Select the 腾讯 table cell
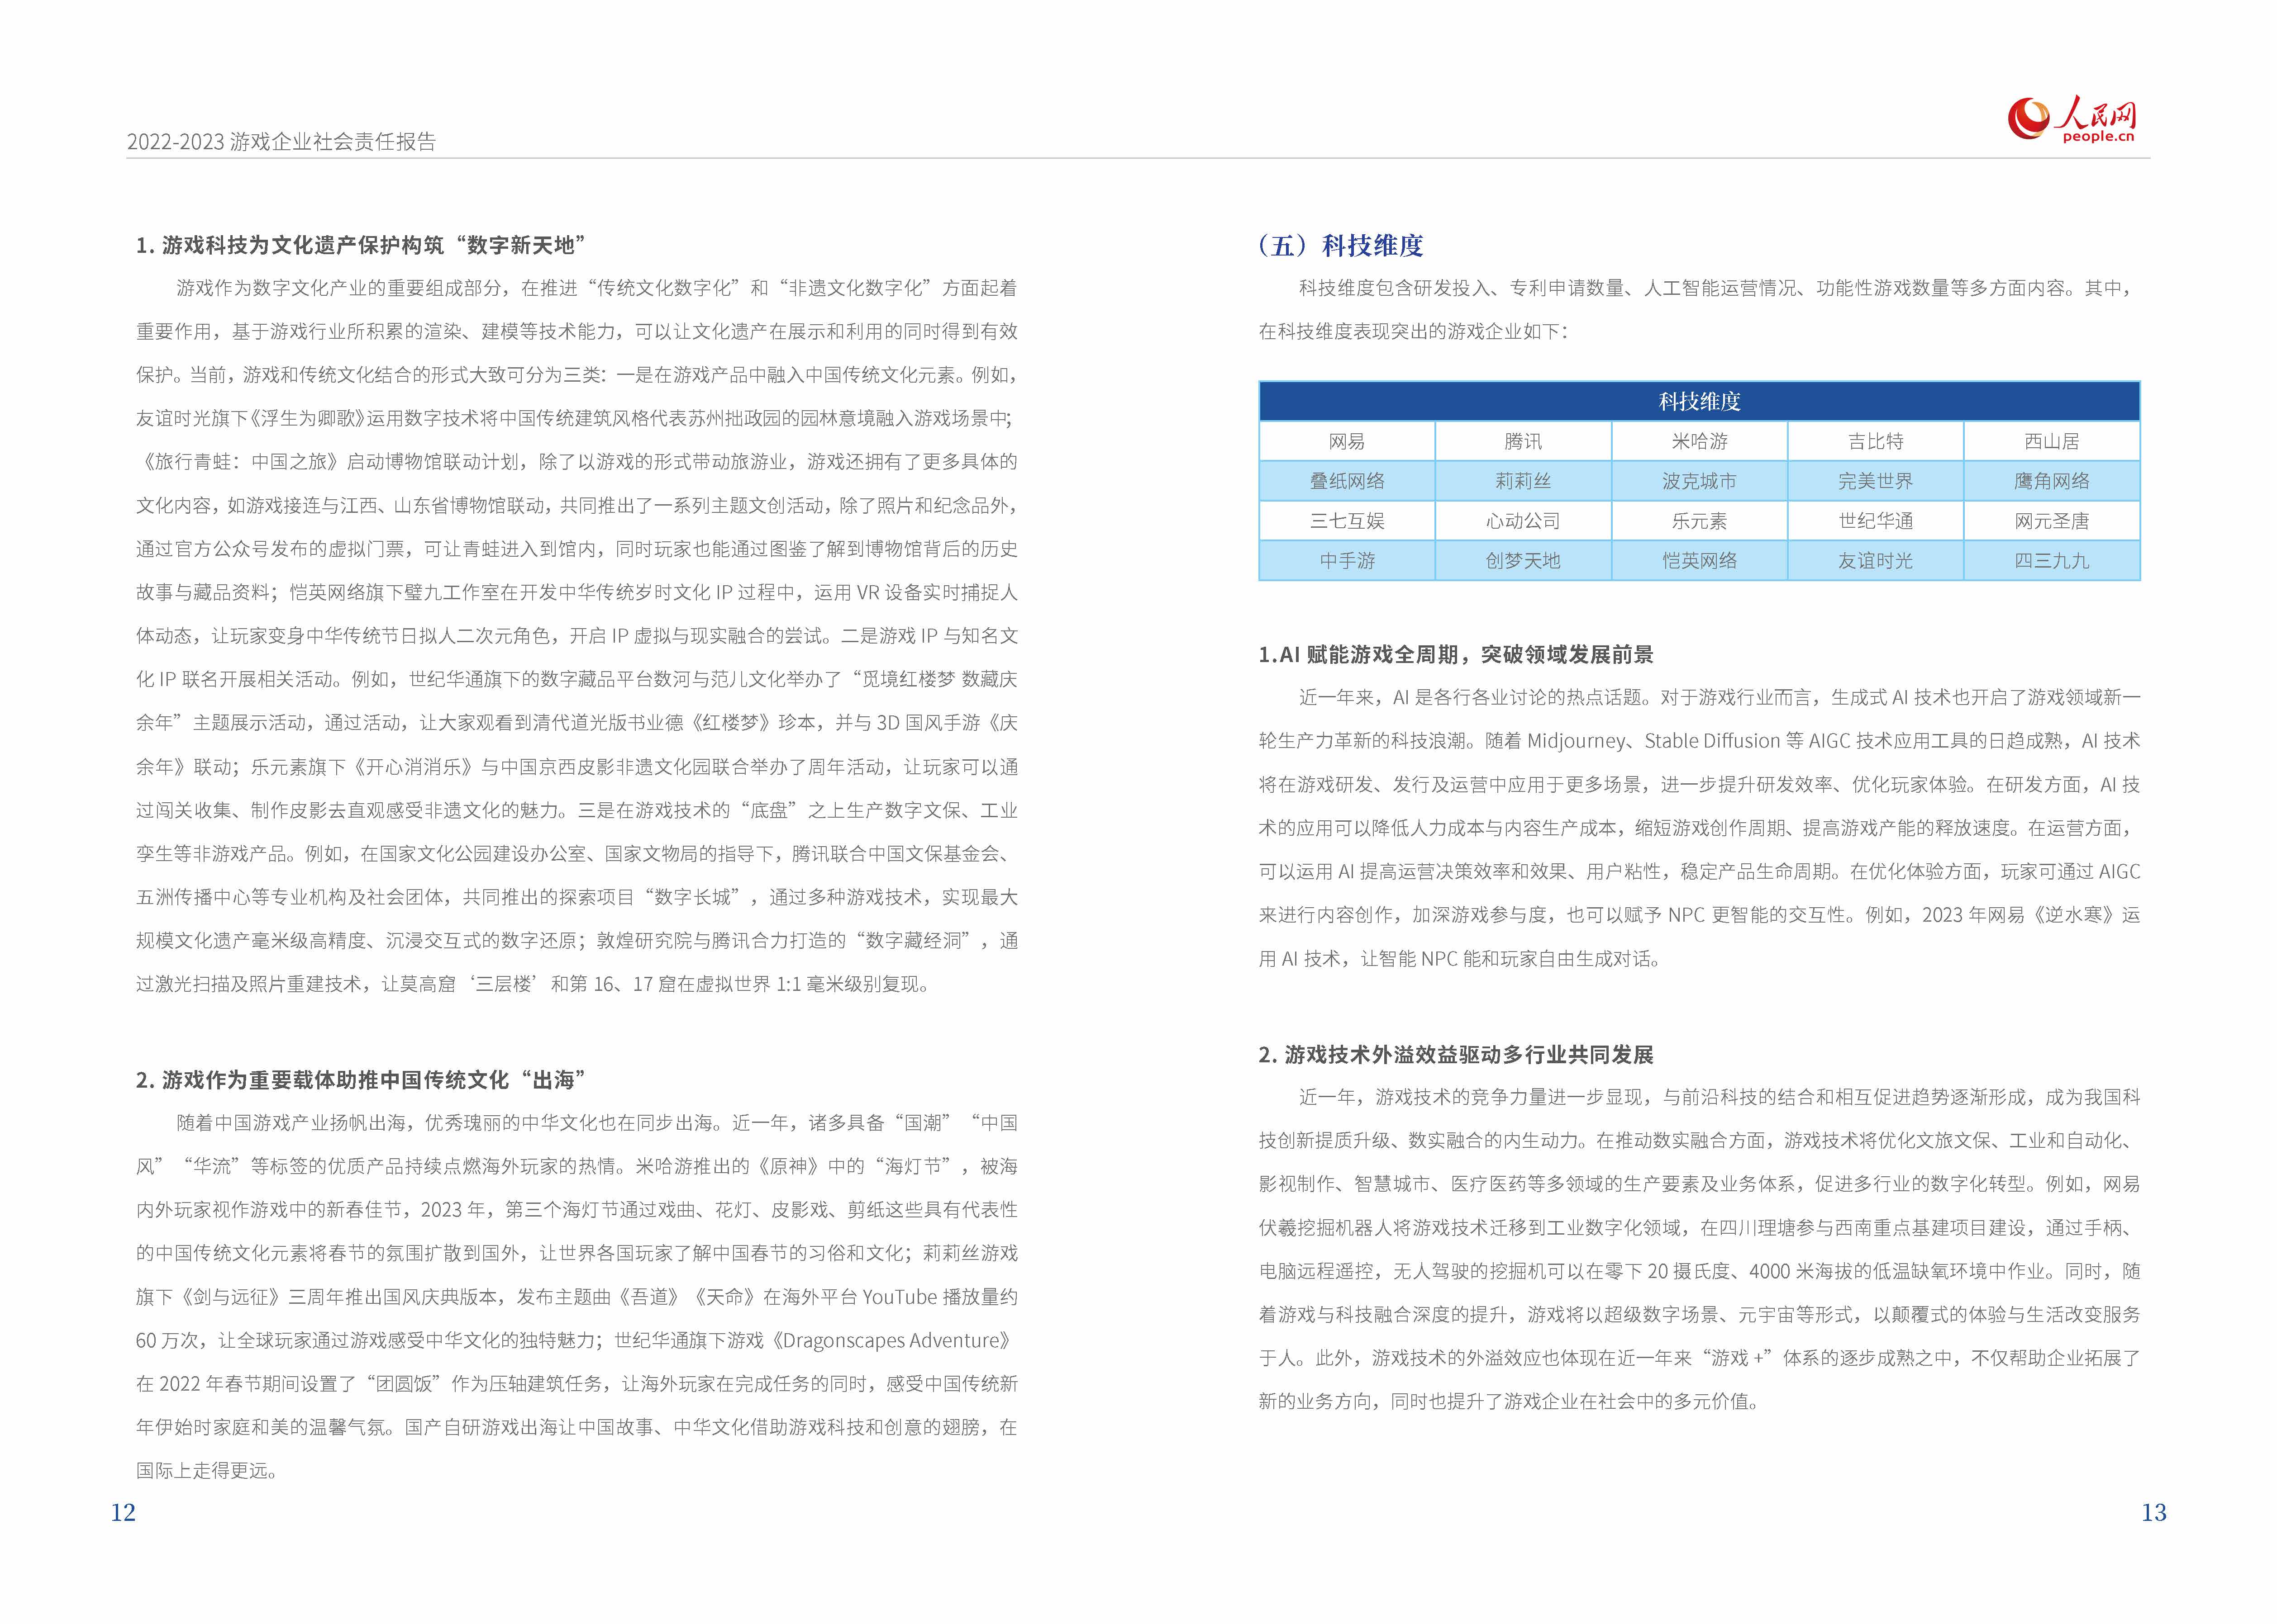The image size is (2277, 1624). 1523,441
